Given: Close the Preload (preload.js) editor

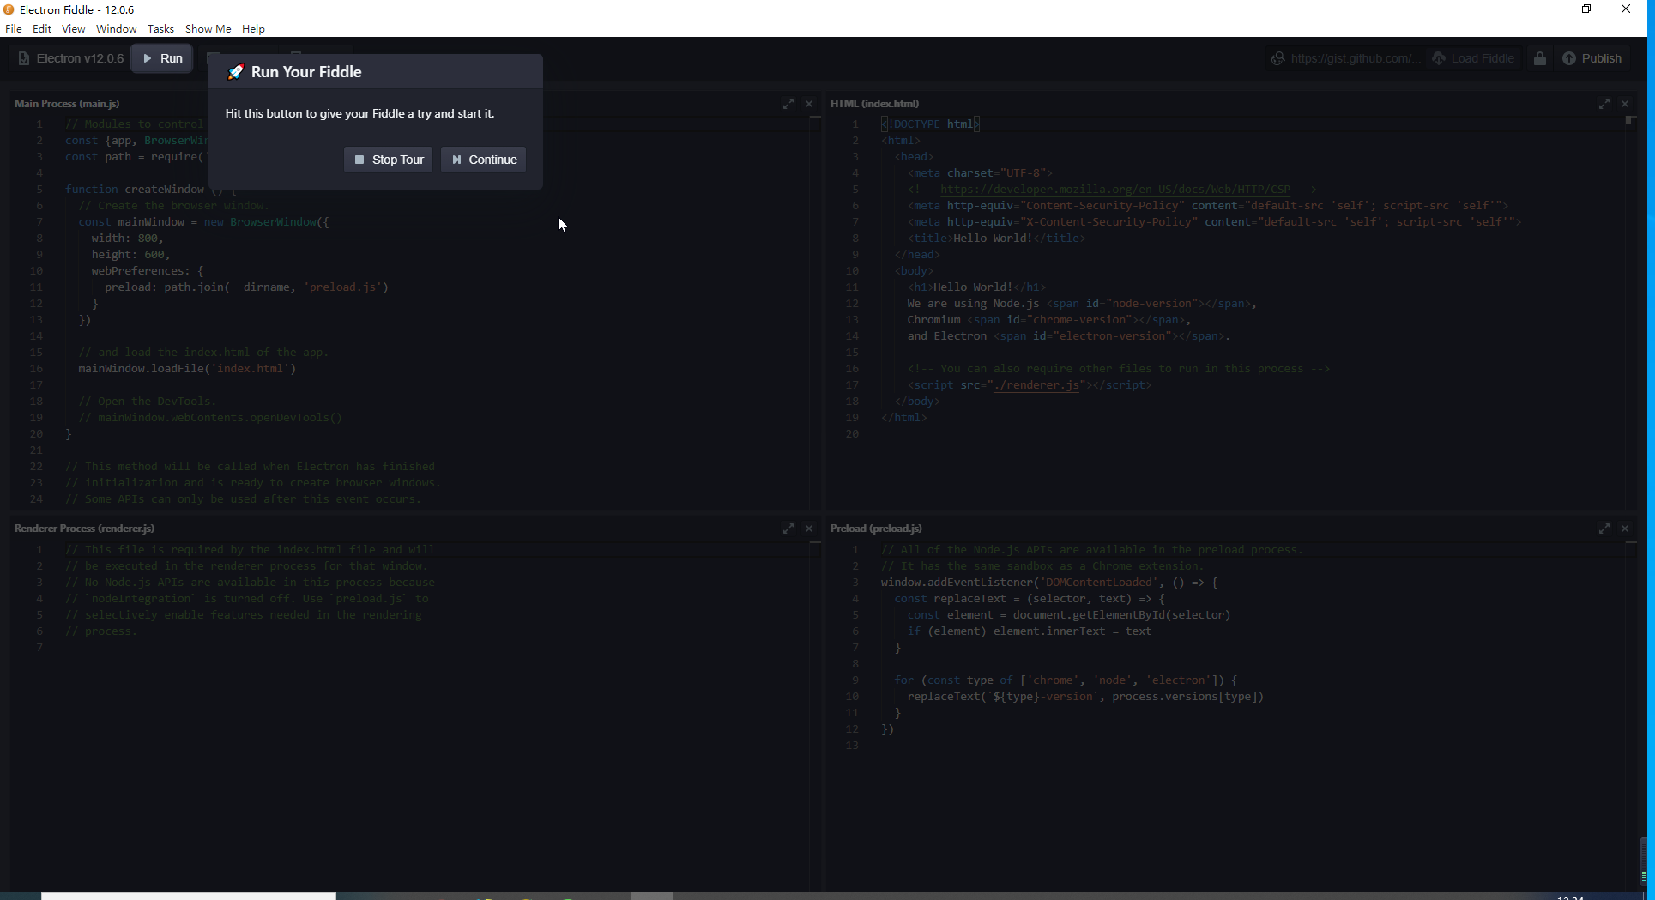Looking at the screenshot, I should click(x=1625, y=529).
